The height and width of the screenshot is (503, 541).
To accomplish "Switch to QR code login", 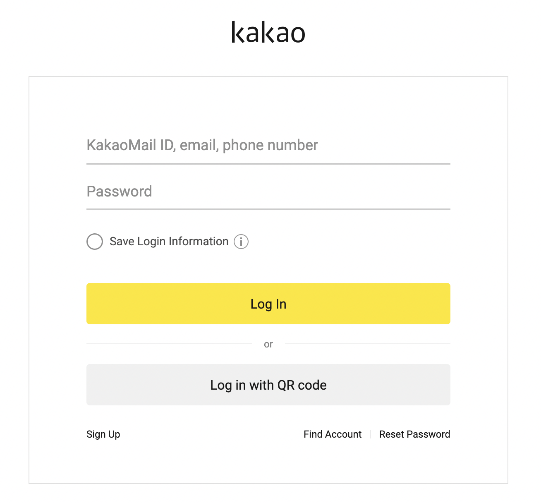I will point(268,385).
